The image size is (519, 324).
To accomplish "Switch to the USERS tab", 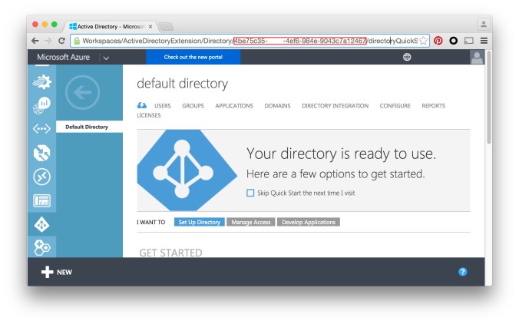I will pyautogui.click(x=162, y=106).
